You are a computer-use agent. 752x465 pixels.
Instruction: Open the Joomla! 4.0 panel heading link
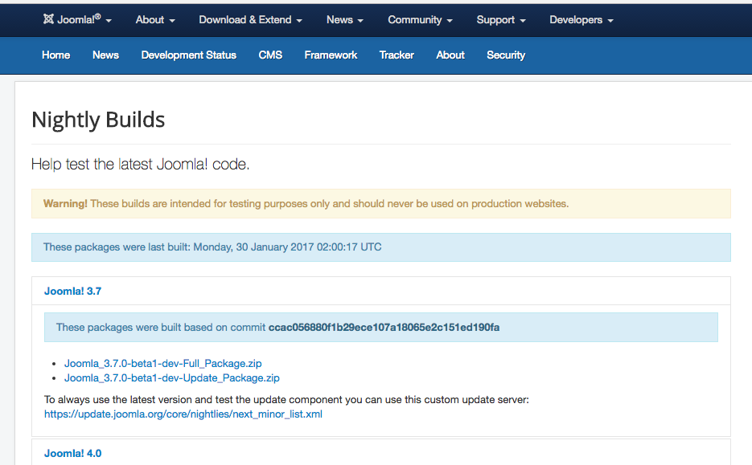(73, 454)
